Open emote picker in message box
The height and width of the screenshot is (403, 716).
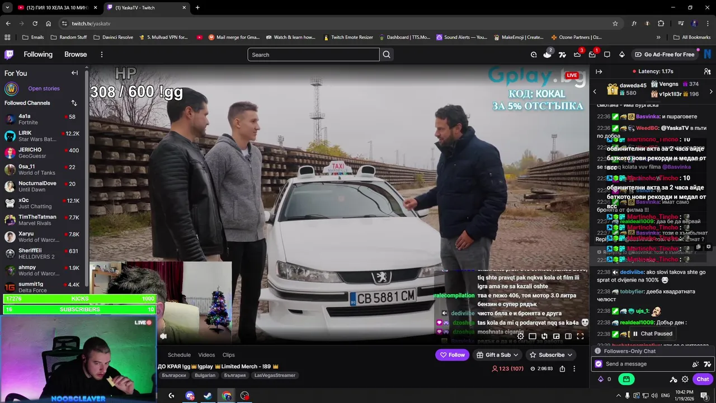point(708,364)
